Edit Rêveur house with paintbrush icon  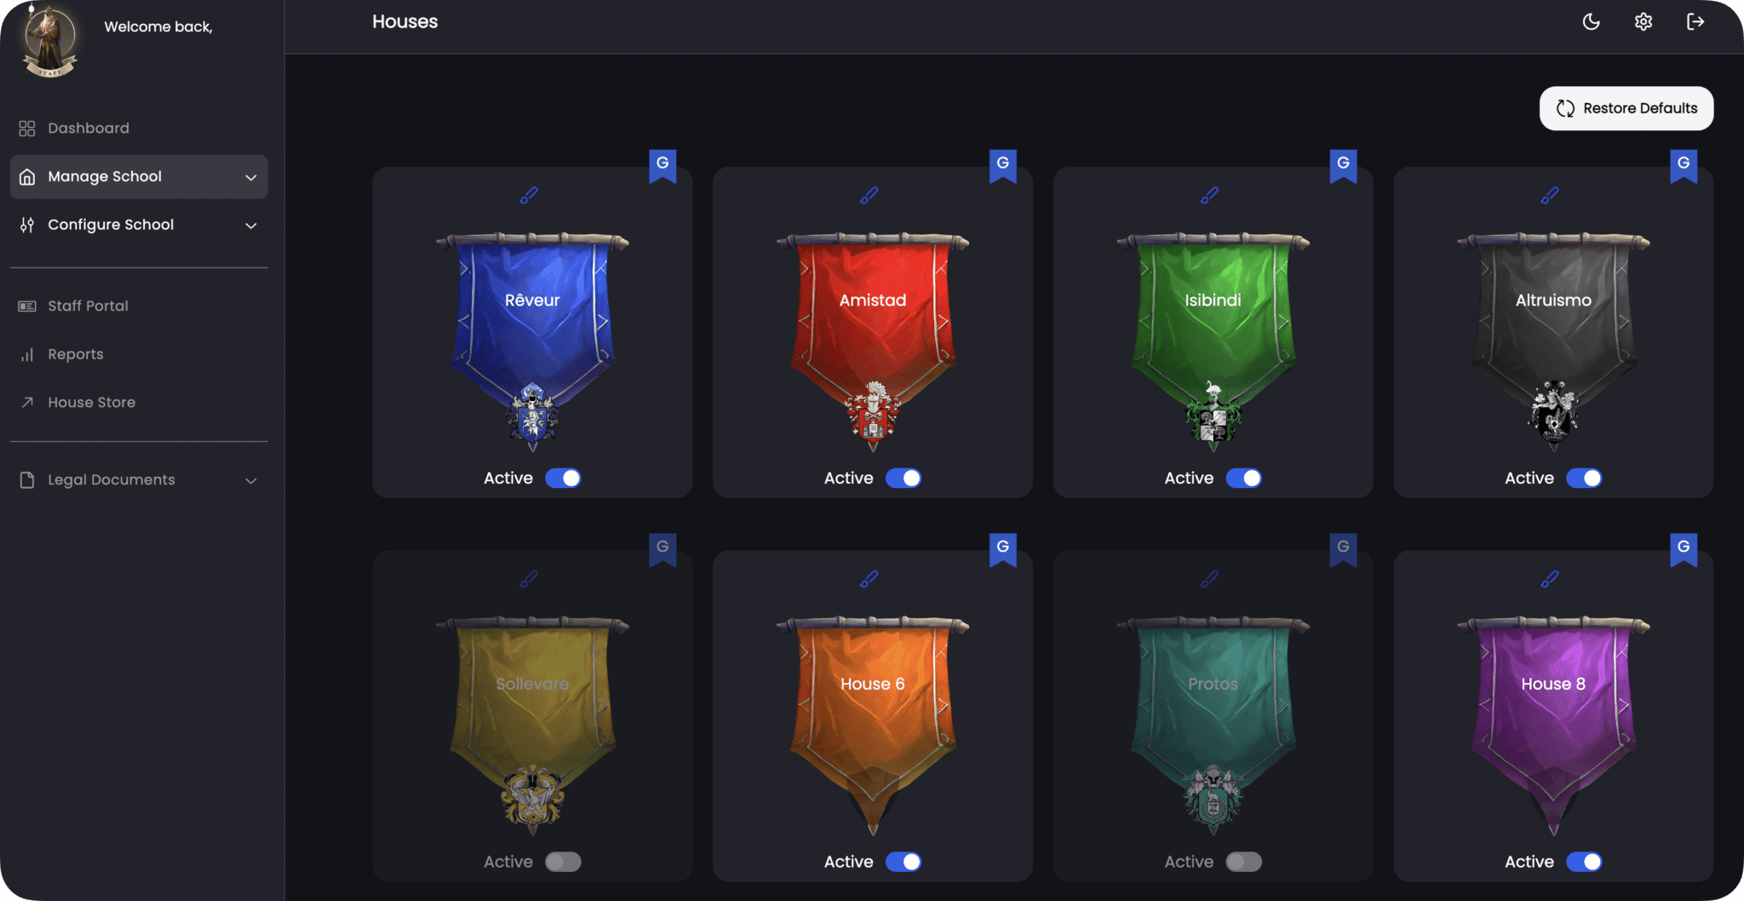[529, 196]
